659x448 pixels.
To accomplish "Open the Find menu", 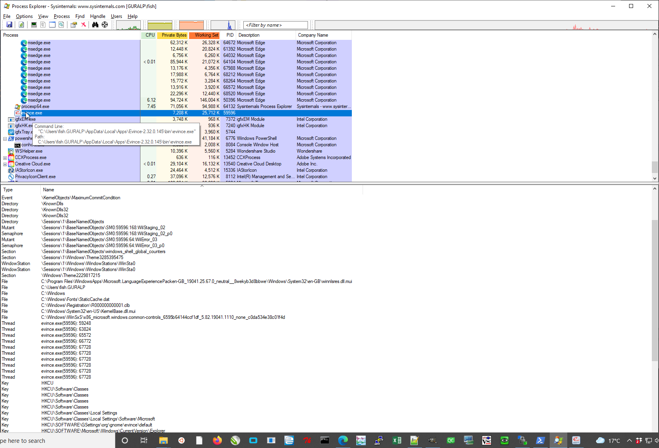I will [x=80, y=16].
